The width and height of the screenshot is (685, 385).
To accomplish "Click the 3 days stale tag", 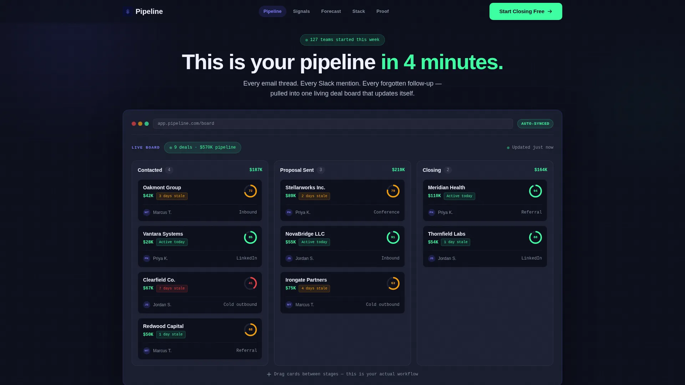I will click(172, 196).
